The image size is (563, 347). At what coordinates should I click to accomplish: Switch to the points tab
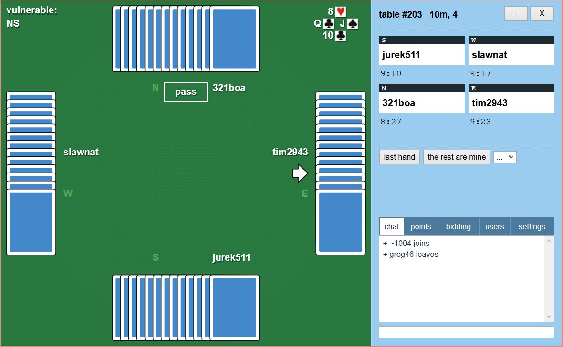(420, 226)
